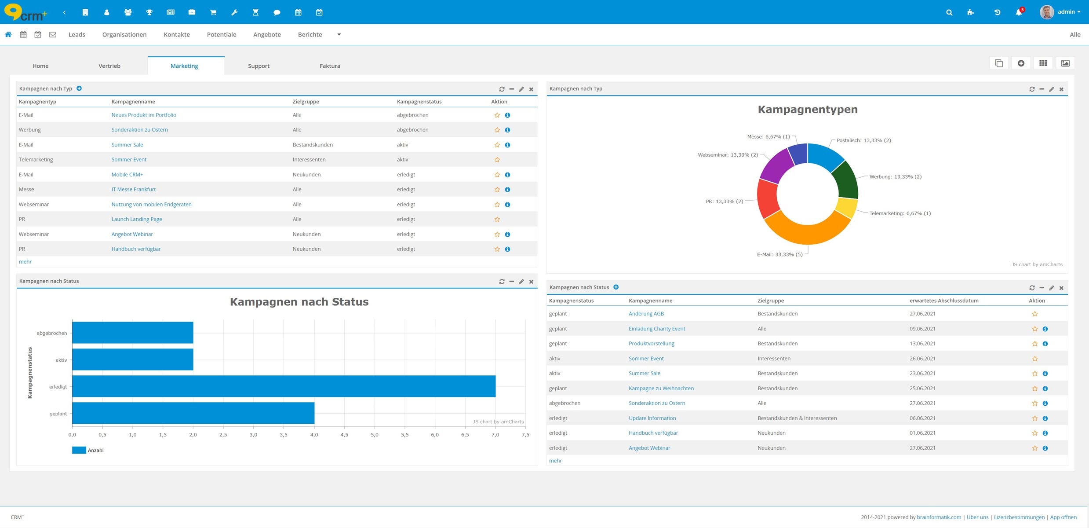
Task: Open the IT Messe Frankfurt campaign link
Action: click(x=133, y=189)
